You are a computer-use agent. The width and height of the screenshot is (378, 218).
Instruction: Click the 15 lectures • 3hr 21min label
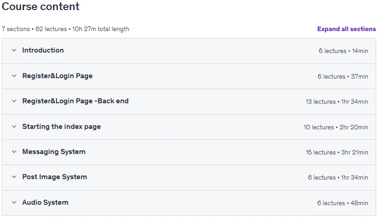coord(337,152)
